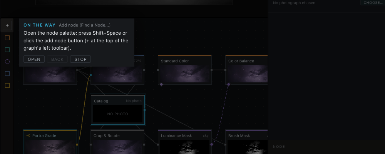Click the 'sky' label on Luminance Mask
The width and height of the screenshot is (385, 154).
206,136
